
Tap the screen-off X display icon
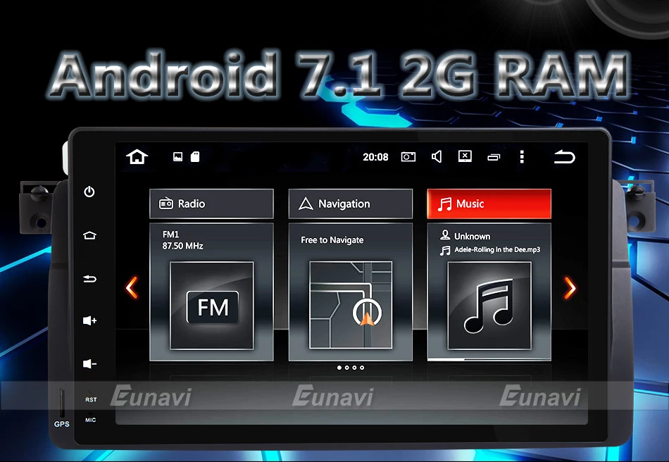465,156
